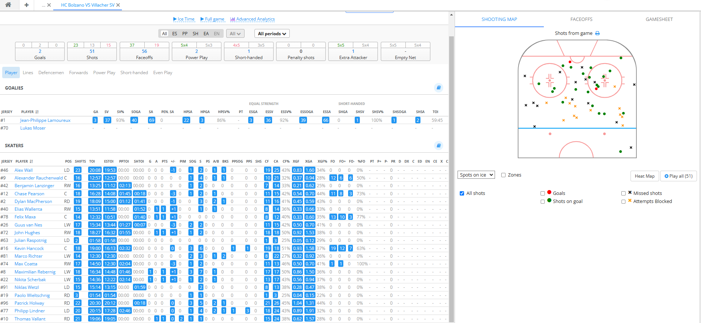
Task: Click the vertical scrollbar of stats panel
Action: tap(451, 147)
